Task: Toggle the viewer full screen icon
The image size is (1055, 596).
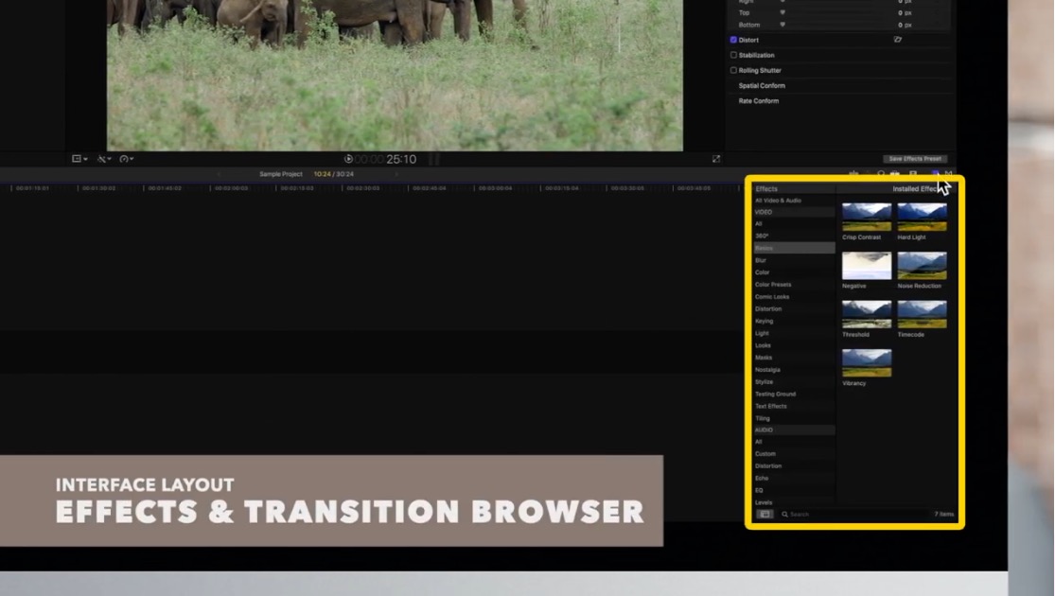Action: (716, 159)
